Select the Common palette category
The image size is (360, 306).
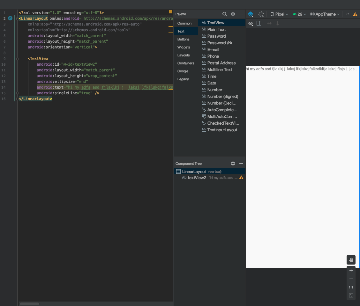pyautogui.click(x=186, y=23)
